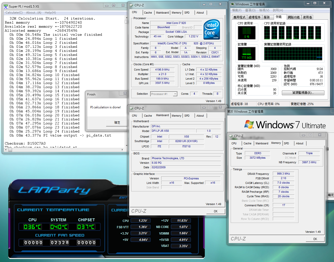Screen dimensions: 334x262
Task: Click the Super PI horizontal scrollbar
Action: [x=65, y=150]
